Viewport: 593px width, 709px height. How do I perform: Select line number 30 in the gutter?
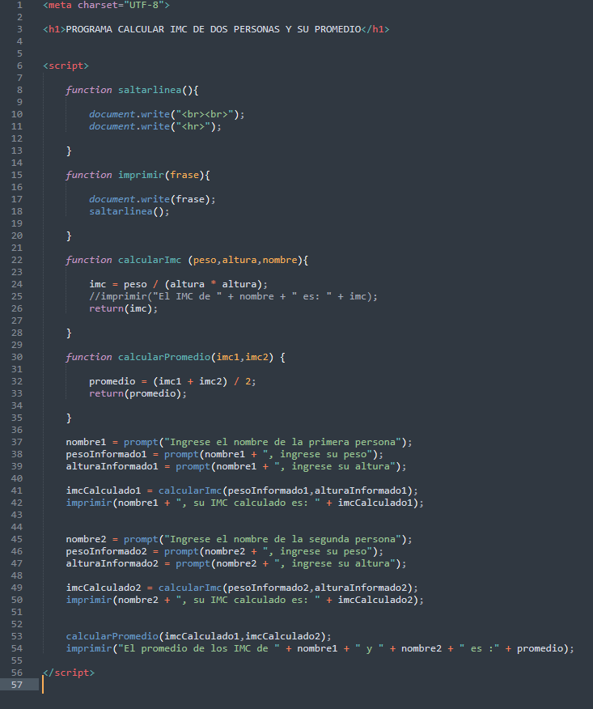17,357
